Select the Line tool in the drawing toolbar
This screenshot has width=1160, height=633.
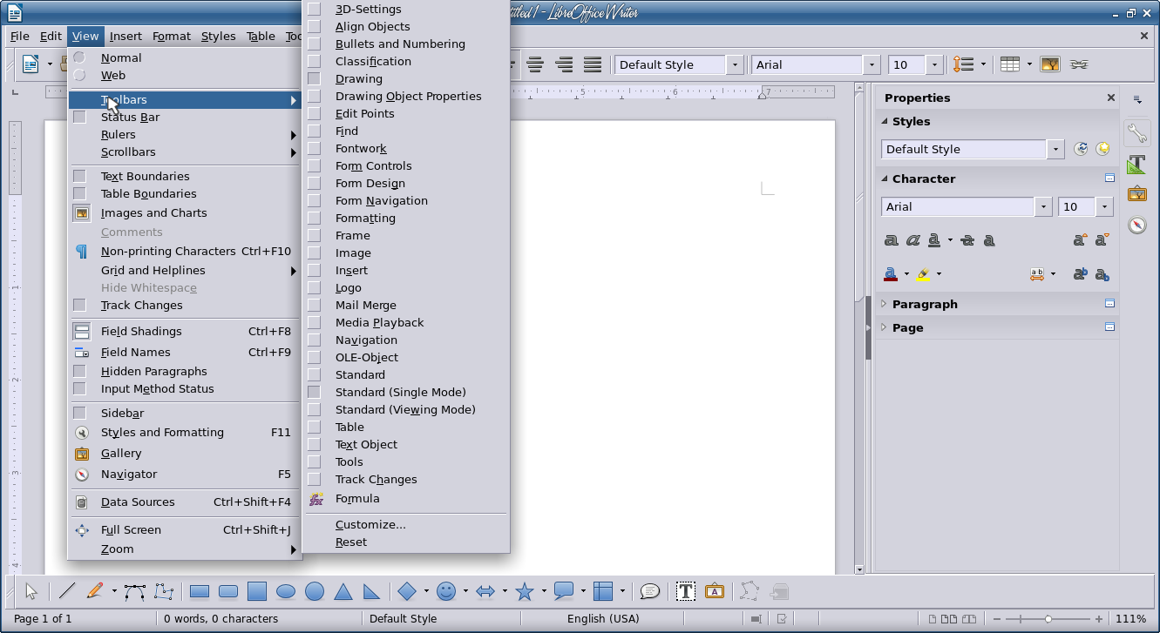(x=67, y=592)
